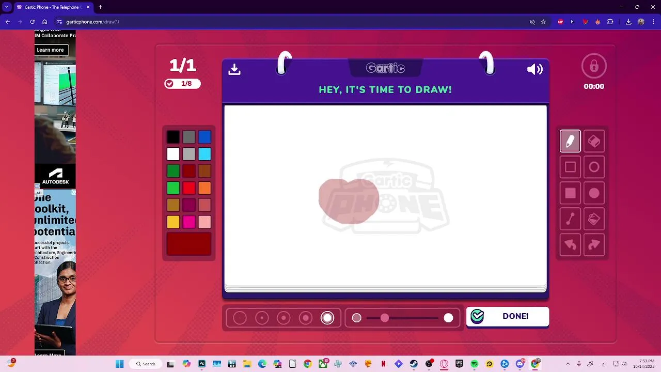Redo the undone drawing stroke
Viewport: 661px width, 372px height.
[594, 245]
